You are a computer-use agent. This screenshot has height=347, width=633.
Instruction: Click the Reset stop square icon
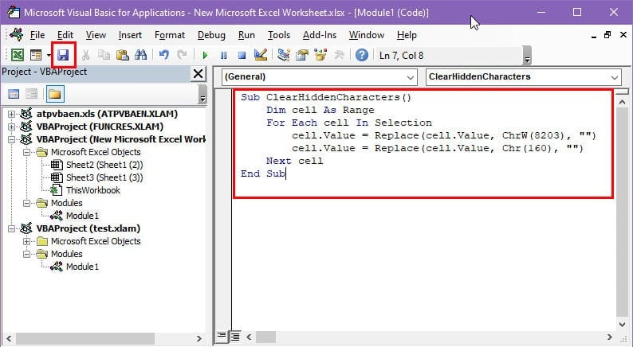point(242,55)
